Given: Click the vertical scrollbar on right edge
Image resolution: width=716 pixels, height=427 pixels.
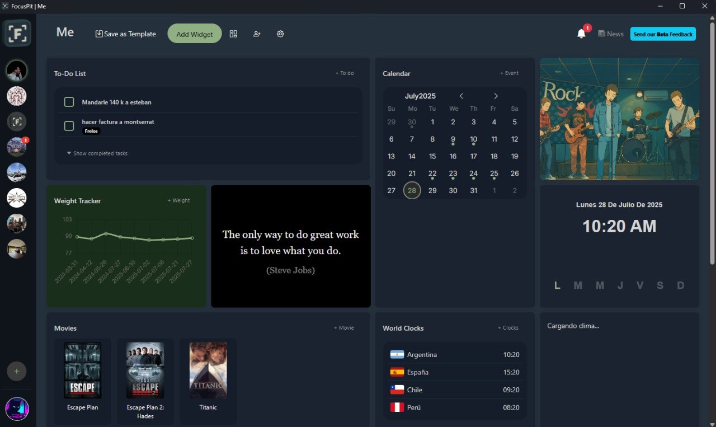Looking at the screenshot, I should tap(712, 140).
